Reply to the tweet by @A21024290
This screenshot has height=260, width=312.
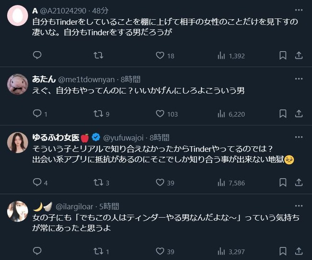point(37,56)
